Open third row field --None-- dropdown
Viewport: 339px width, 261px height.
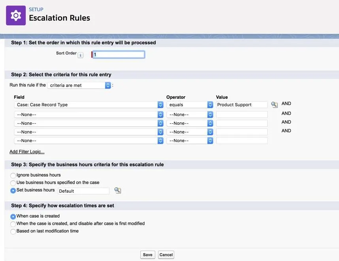(89, 123)
